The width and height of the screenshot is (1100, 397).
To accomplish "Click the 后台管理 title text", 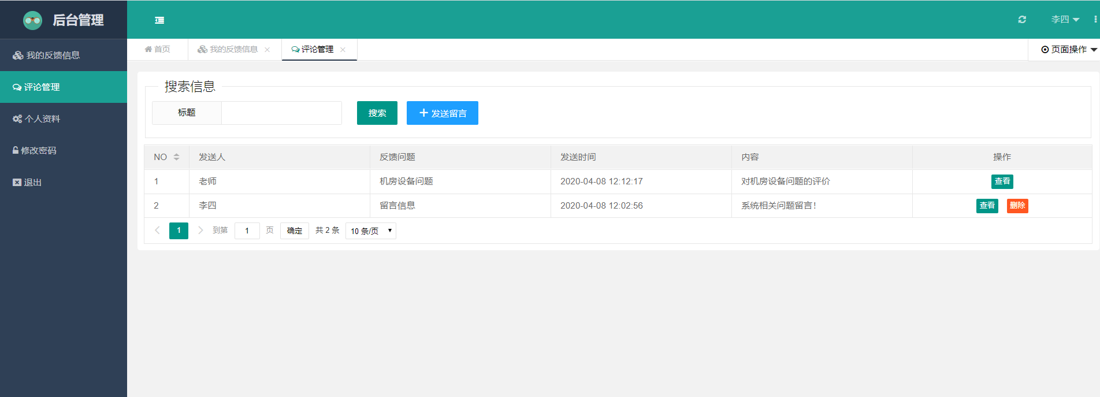I will (78, 20).
